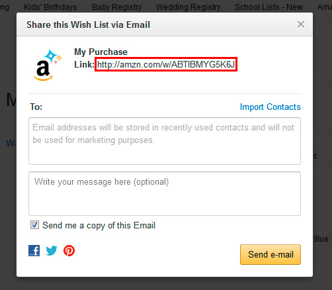The image size is (332, 290).
Task: Select the amzn.com wish list URL
Action: point(166,64)
